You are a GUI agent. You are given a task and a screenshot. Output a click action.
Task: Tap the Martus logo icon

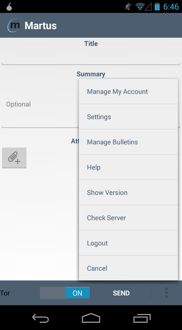(x=14, y=25)
